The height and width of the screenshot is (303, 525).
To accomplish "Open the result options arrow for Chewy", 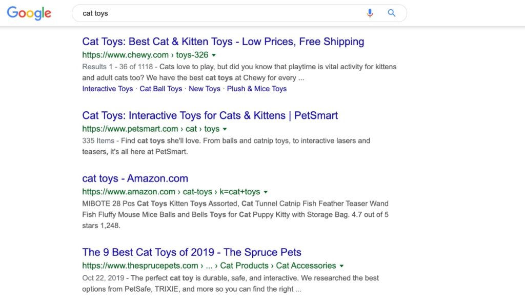I will [x=214, y=55].
